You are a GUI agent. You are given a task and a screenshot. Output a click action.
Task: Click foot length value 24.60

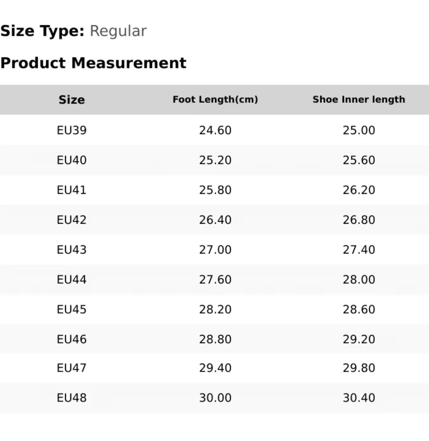point(215,130)
